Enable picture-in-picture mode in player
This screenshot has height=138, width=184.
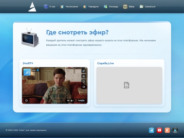(84, 87)
